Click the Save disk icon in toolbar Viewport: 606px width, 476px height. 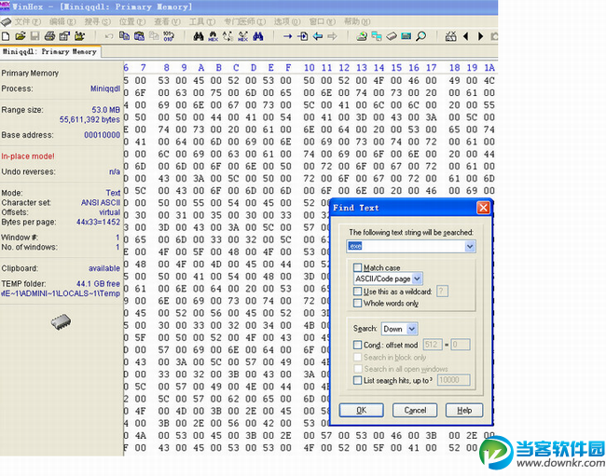pos(34,36)
